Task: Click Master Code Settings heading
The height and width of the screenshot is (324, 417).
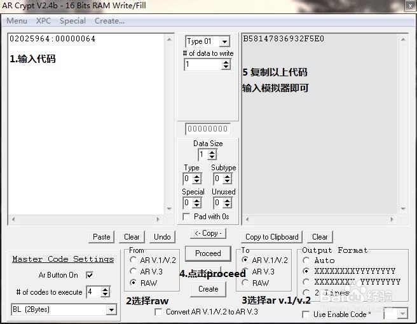Action: click(x=63, y=259)
